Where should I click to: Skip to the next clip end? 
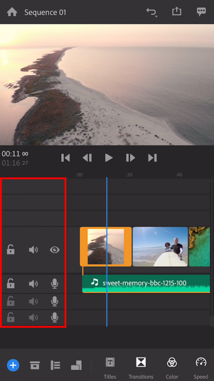tap(152, 158)
